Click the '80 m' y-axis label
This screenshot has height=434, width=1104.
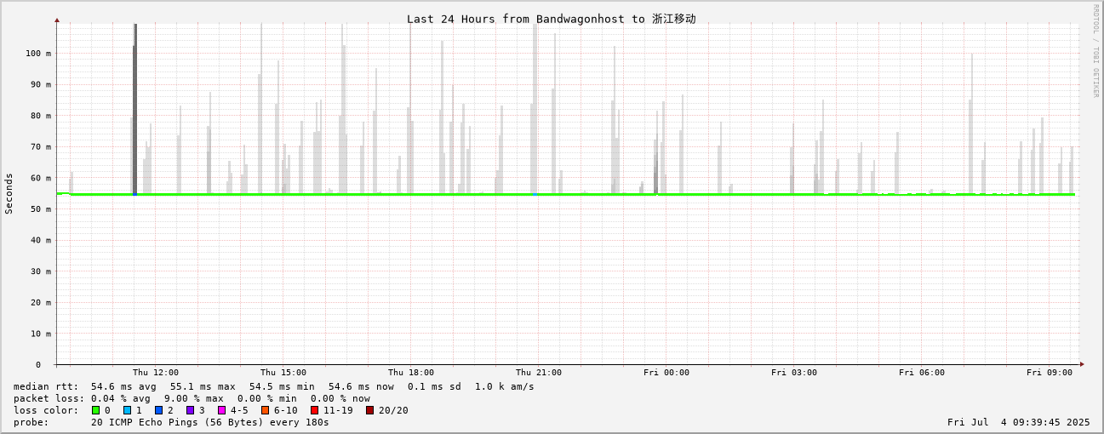tap(41, 116)
